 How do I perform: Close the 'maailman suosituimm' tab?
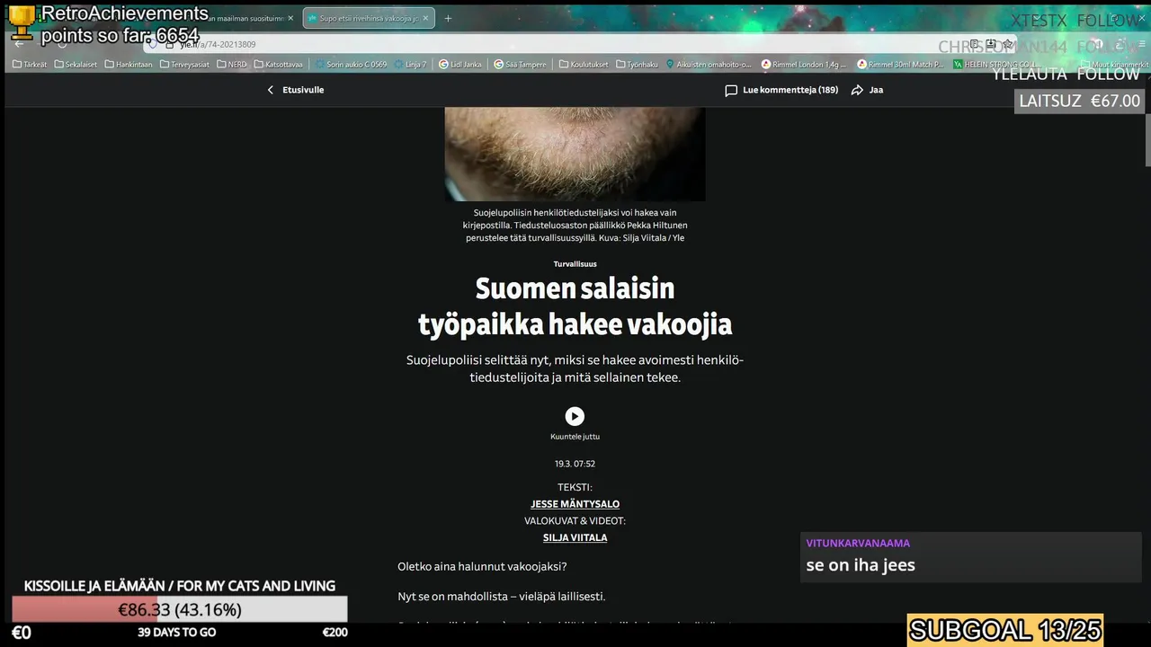290,18
